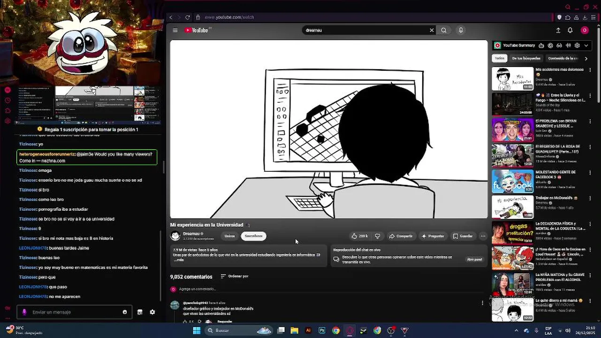Open Photoshop from the taskbar

point(322,330)
